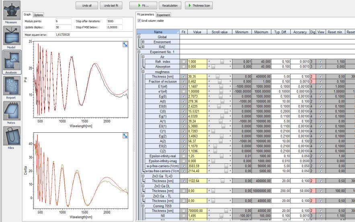Toggle View checkbox for Eg(0) row
355x222 pixels.
[x=320, y=97]
